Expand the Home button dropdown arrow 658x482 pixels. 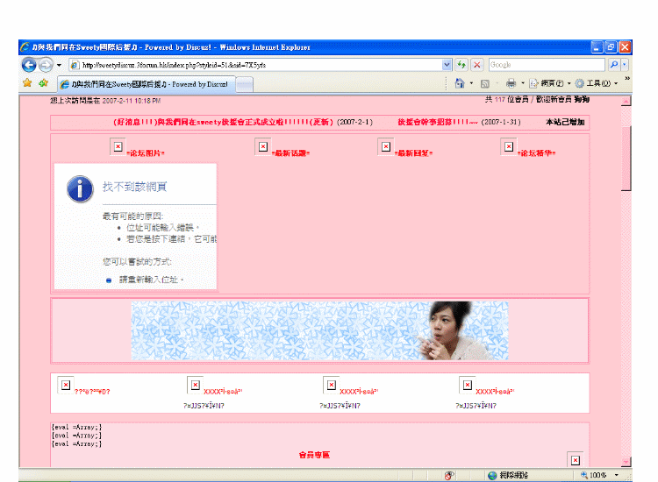[471, 83]
